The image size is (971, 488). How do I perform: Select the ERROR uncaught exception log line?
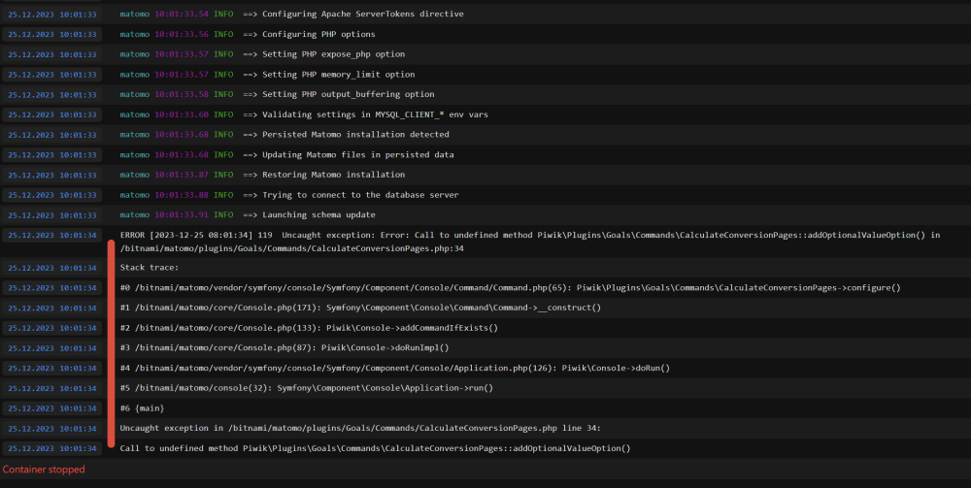(x=529, y=242)
